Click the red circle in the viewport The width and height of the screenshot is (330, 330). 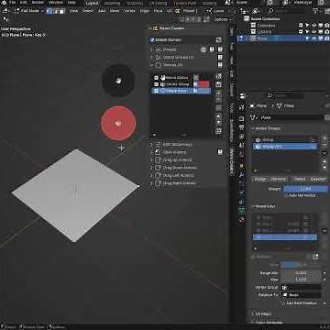[x=118, y=123]
